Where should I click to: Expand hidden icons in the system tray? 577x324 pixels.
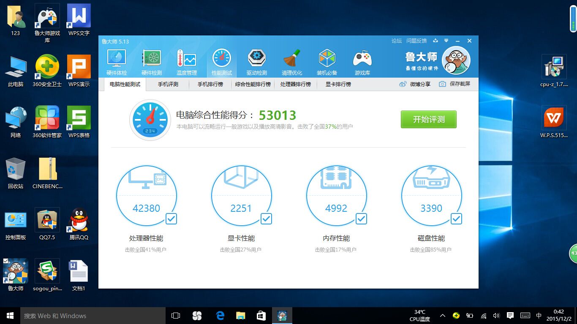442,315
